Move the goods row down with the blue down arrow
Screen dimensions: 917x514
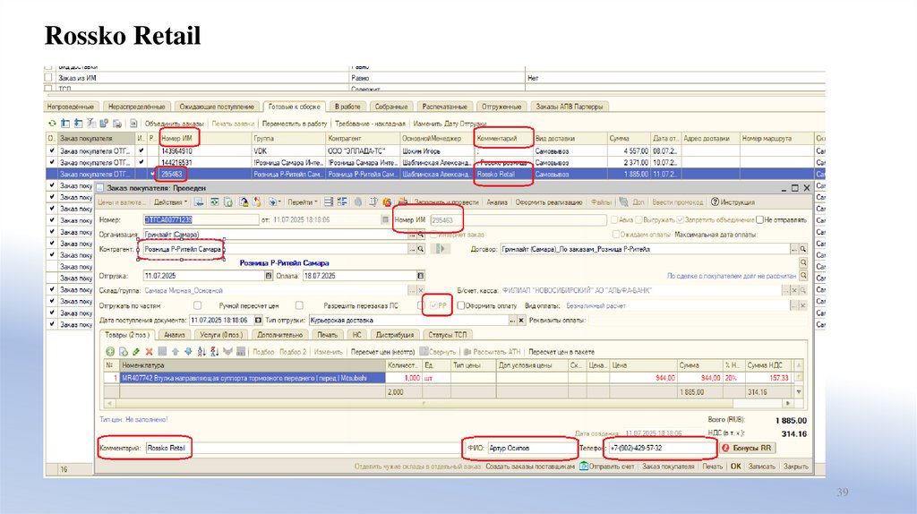click(x=188, y=351)
